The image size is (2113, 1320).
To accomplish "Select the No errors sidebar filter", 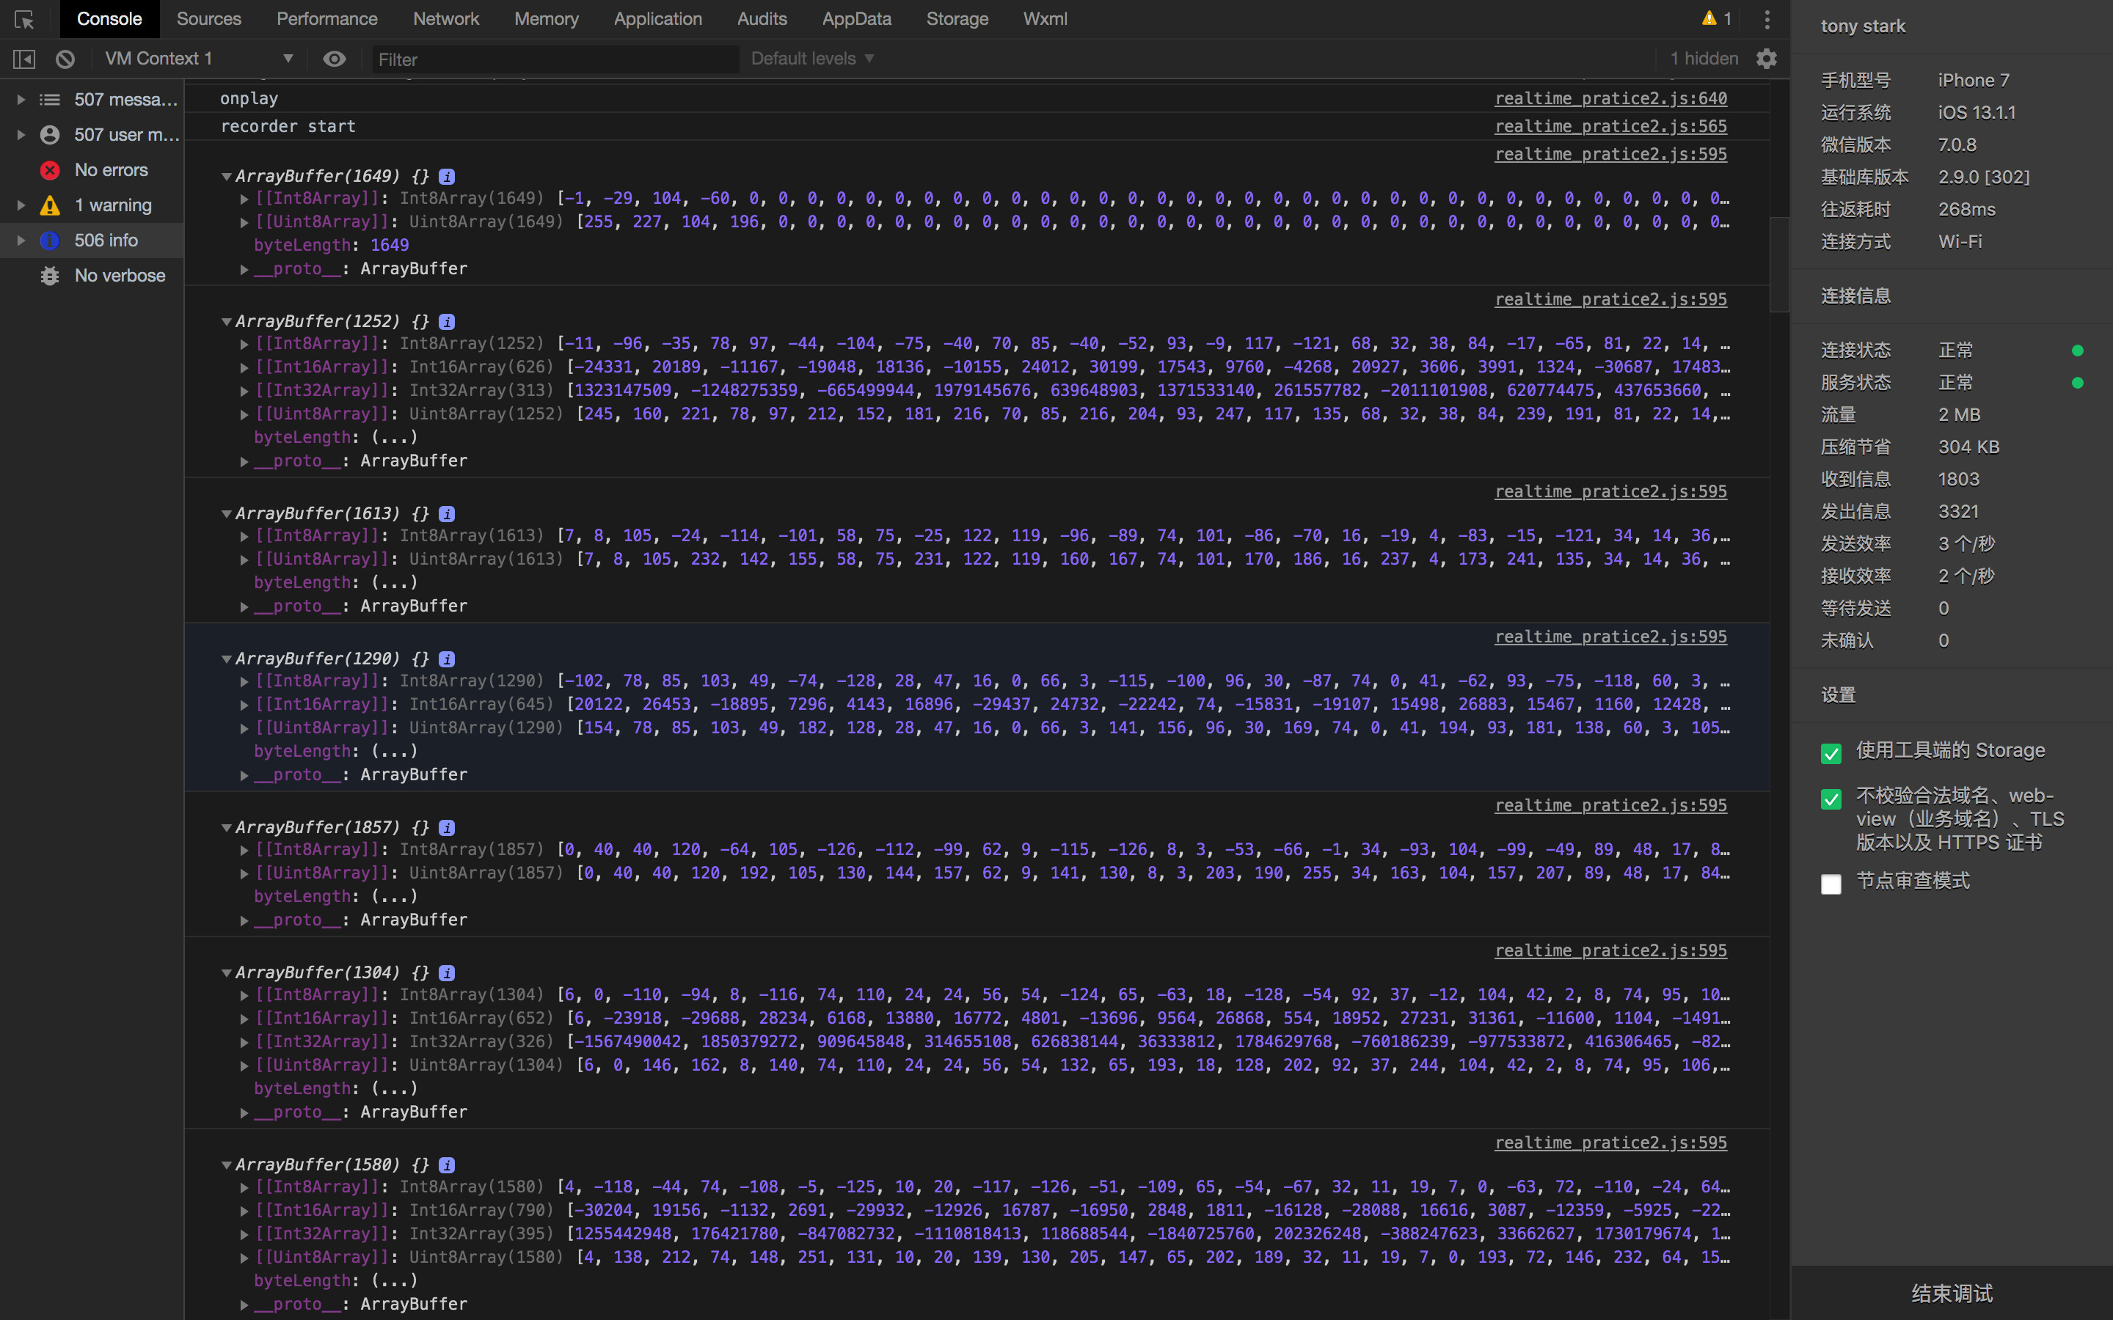I will (x=92, y=169).
